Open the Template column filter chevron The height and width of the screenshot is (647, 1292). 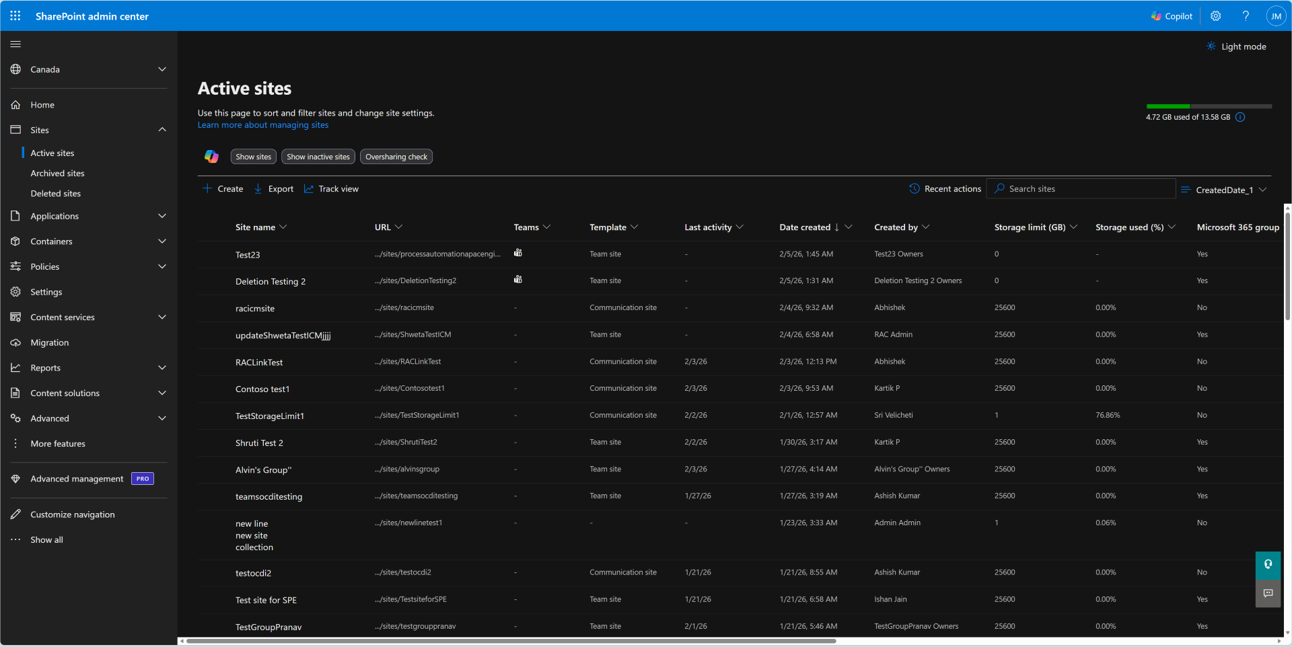click(635, 227)
